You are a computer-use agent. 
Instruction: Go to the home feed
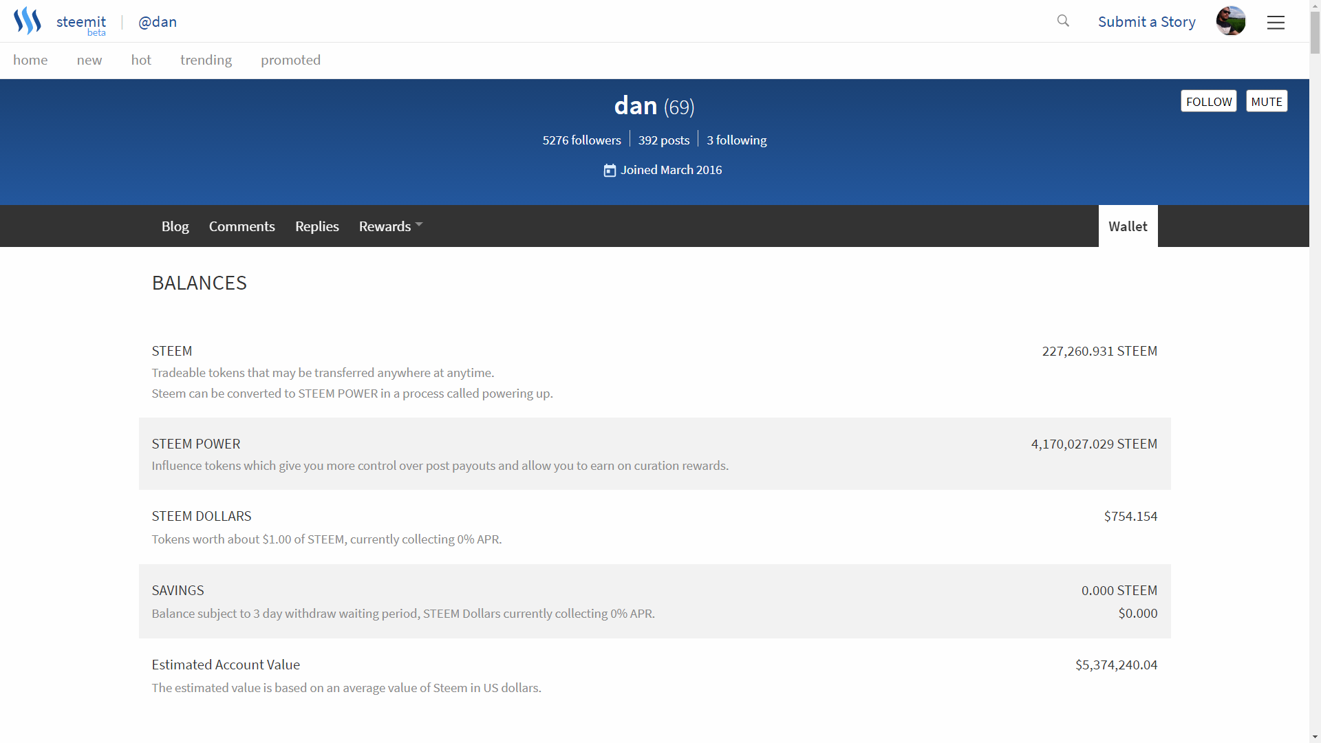tap(30, 60)
